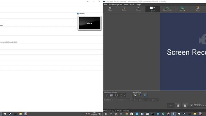Viewport: 206px width, 116px height.
Task: Click the Encoder Options button
Action: click(139, 100)
